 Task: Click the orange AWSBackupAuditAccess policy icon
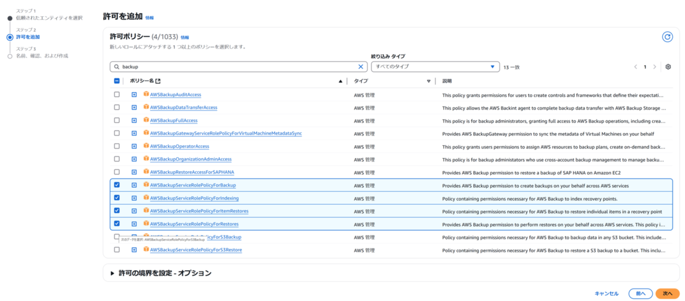(x=146, y=94)
